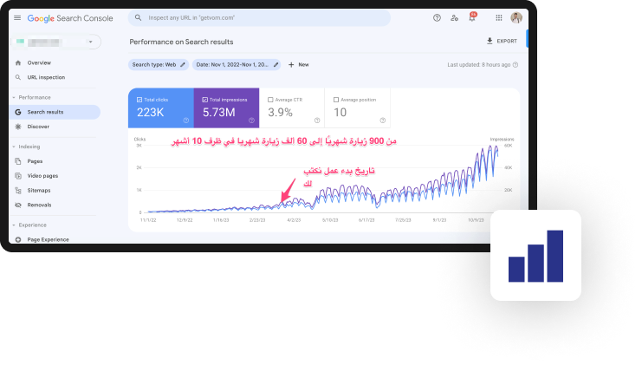Open the notifications bell icon
This screenshot has height=365, width=642.
click(x=472, y=17)
